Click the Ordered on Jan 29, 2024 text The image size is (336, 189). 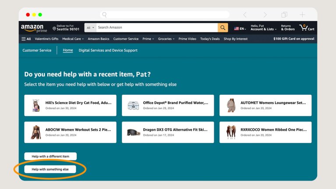159,108
